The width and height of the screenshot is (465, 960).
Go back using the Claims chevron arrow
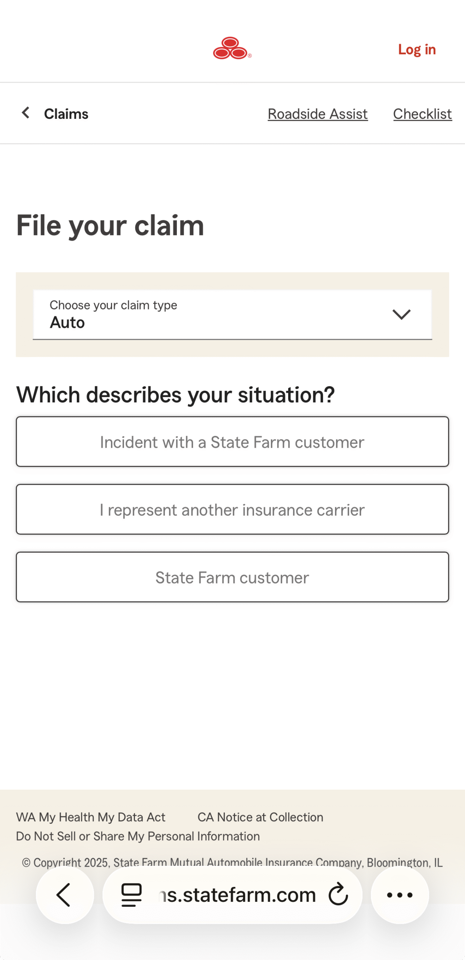point(25,113)
